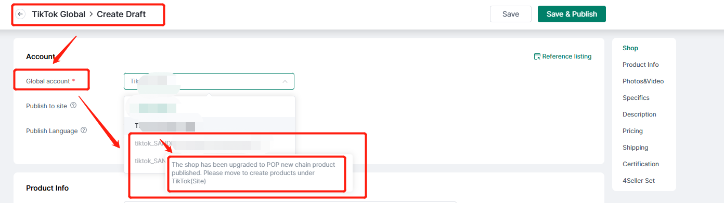Collapse the Global account dropdown chevron
The width and height of the screenshot is (724, 203).
[x=285, y=81]
